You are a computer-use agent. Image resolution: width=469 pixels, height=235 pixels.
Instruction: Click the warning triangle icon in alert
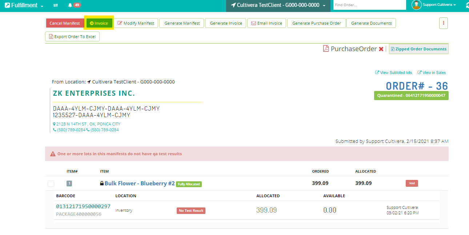pos(53,154)
